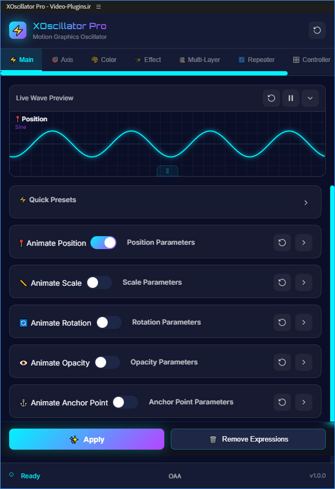Image resolution: width=335 pixels, height=489 pixels.
Task: Switch to the Axis tab
Action: tap(62, 60)
